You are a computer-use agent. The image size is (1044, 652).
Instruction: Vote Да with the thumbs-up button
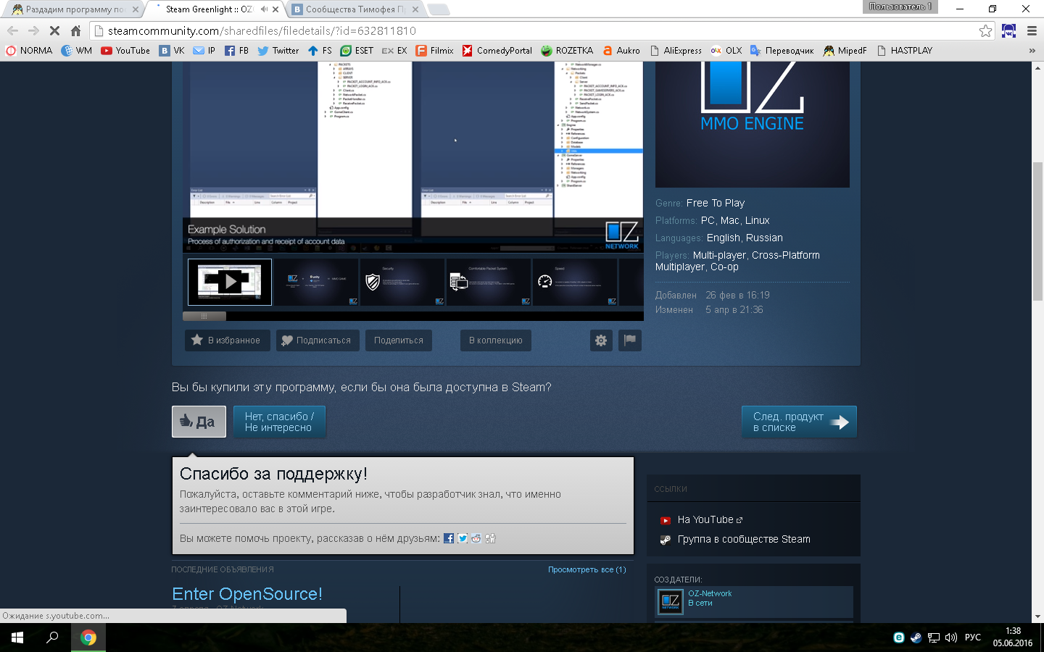pyautogui.click(x=199, y=422)
